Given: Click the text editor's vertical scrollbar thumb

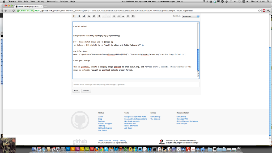Looking at the screenshot, I should (x=198, y=60).
